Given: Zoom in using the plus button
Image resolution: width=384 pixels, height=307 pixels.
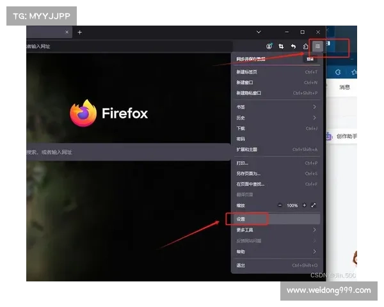Looking at the screenshot, I should click(304, 205).
